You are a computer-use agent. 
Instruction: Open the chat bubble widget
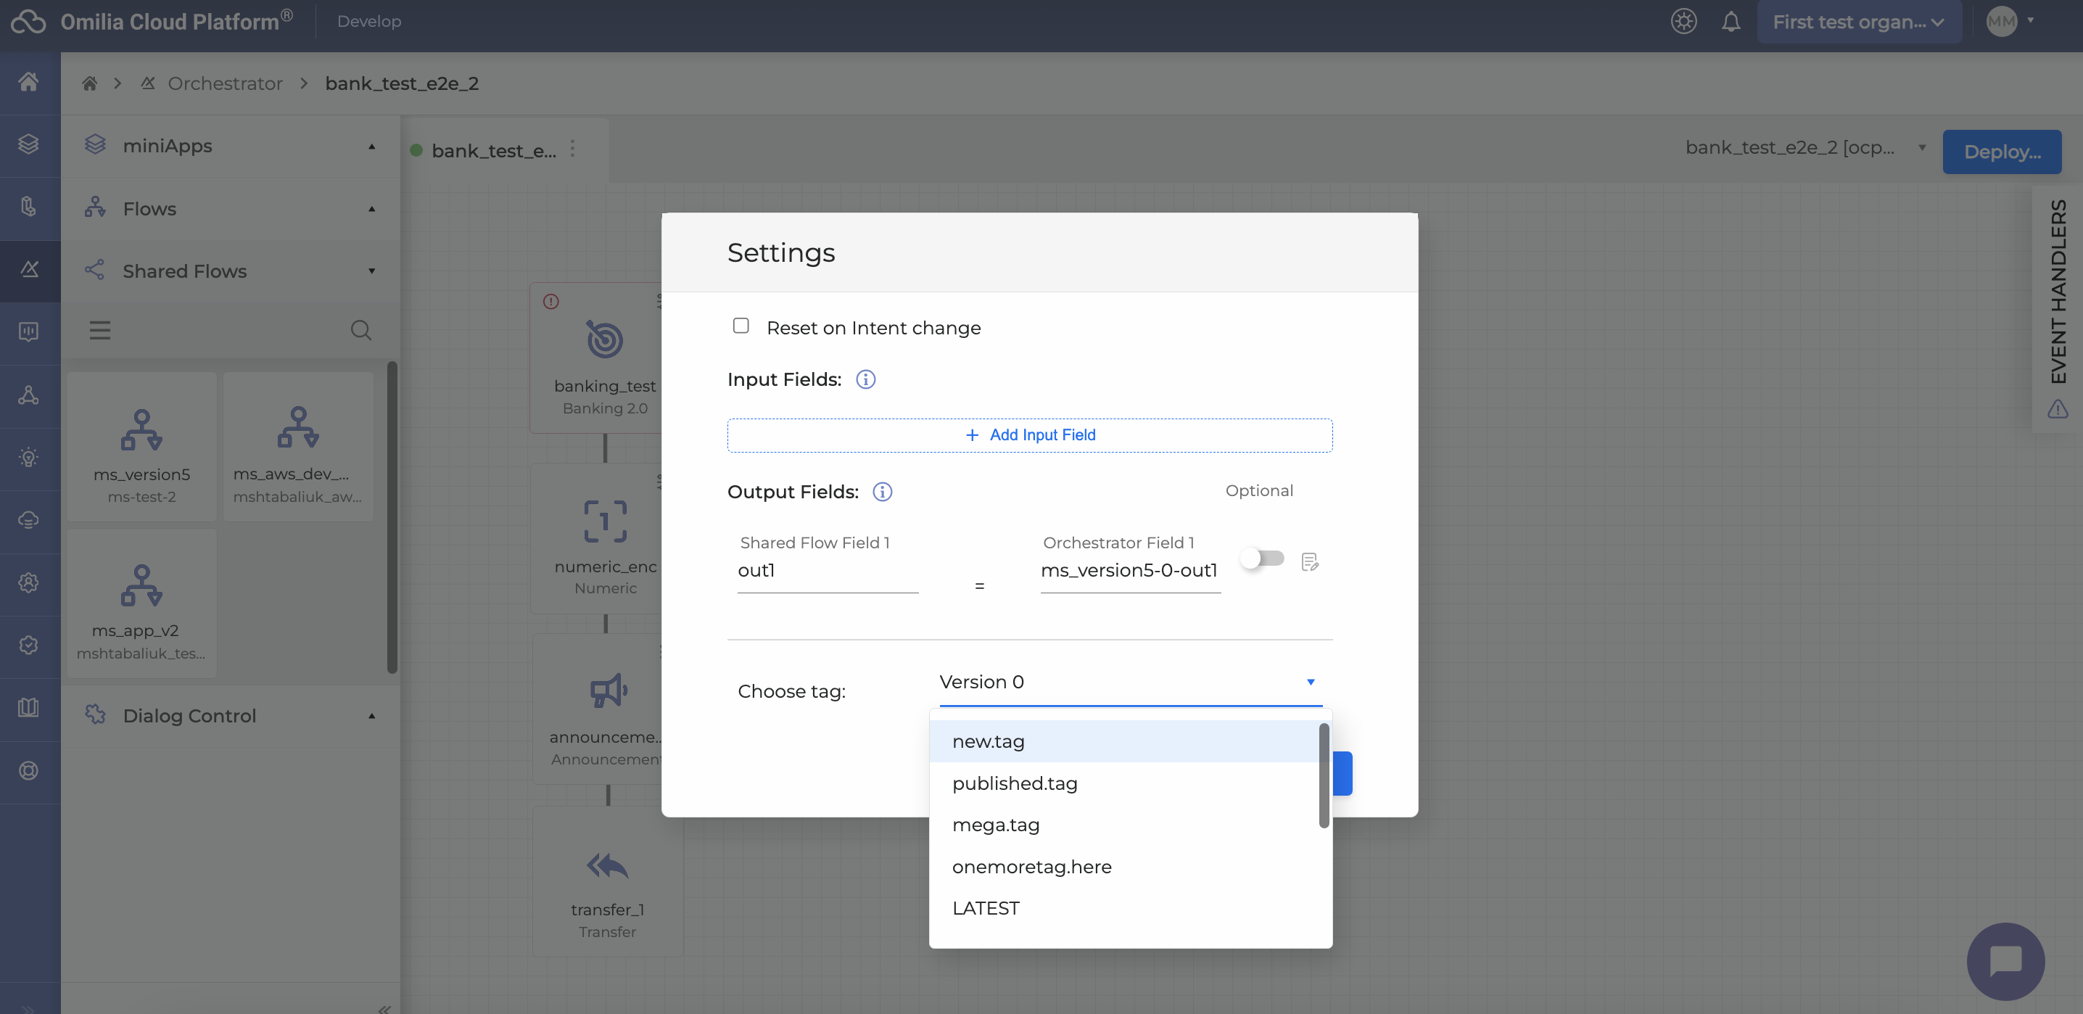point(2005,960)
